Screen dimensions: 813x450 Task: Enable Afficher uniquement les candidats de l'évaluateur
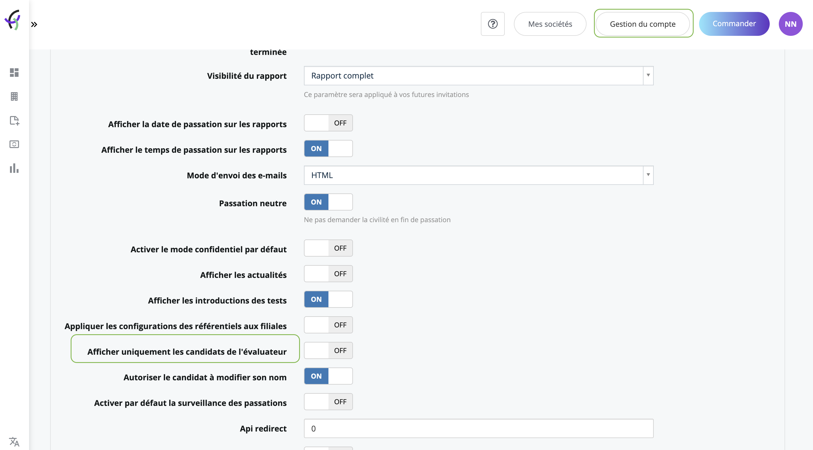[x=328, y=350]
